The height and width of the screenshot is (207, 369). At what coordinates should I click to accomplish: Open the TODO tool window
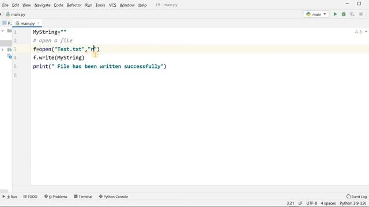[31, 197]
